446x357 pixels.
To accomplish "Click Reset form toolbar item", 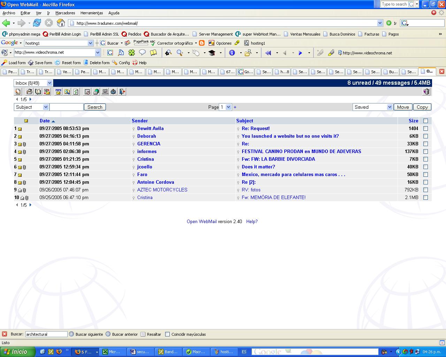I will pos(68,63).
